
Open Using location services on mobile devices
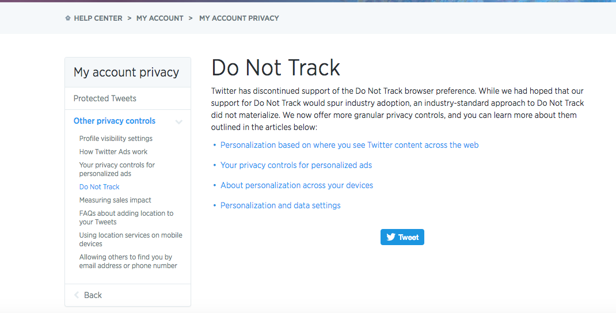(x=131, y=239)
